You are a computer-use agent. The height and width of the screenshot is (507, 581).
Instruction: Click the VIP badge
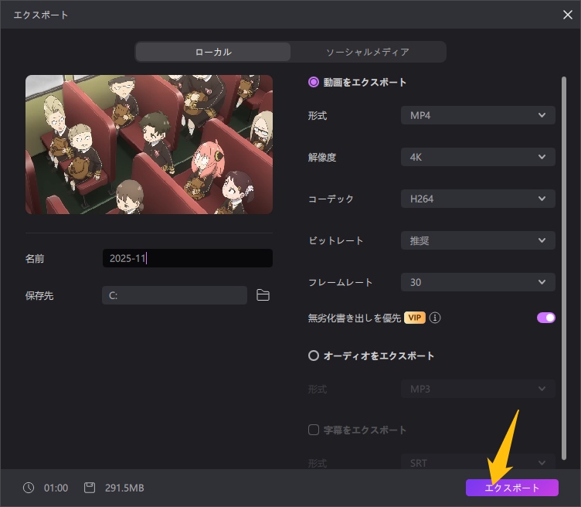pyautogui.click(x=415, y=318)
